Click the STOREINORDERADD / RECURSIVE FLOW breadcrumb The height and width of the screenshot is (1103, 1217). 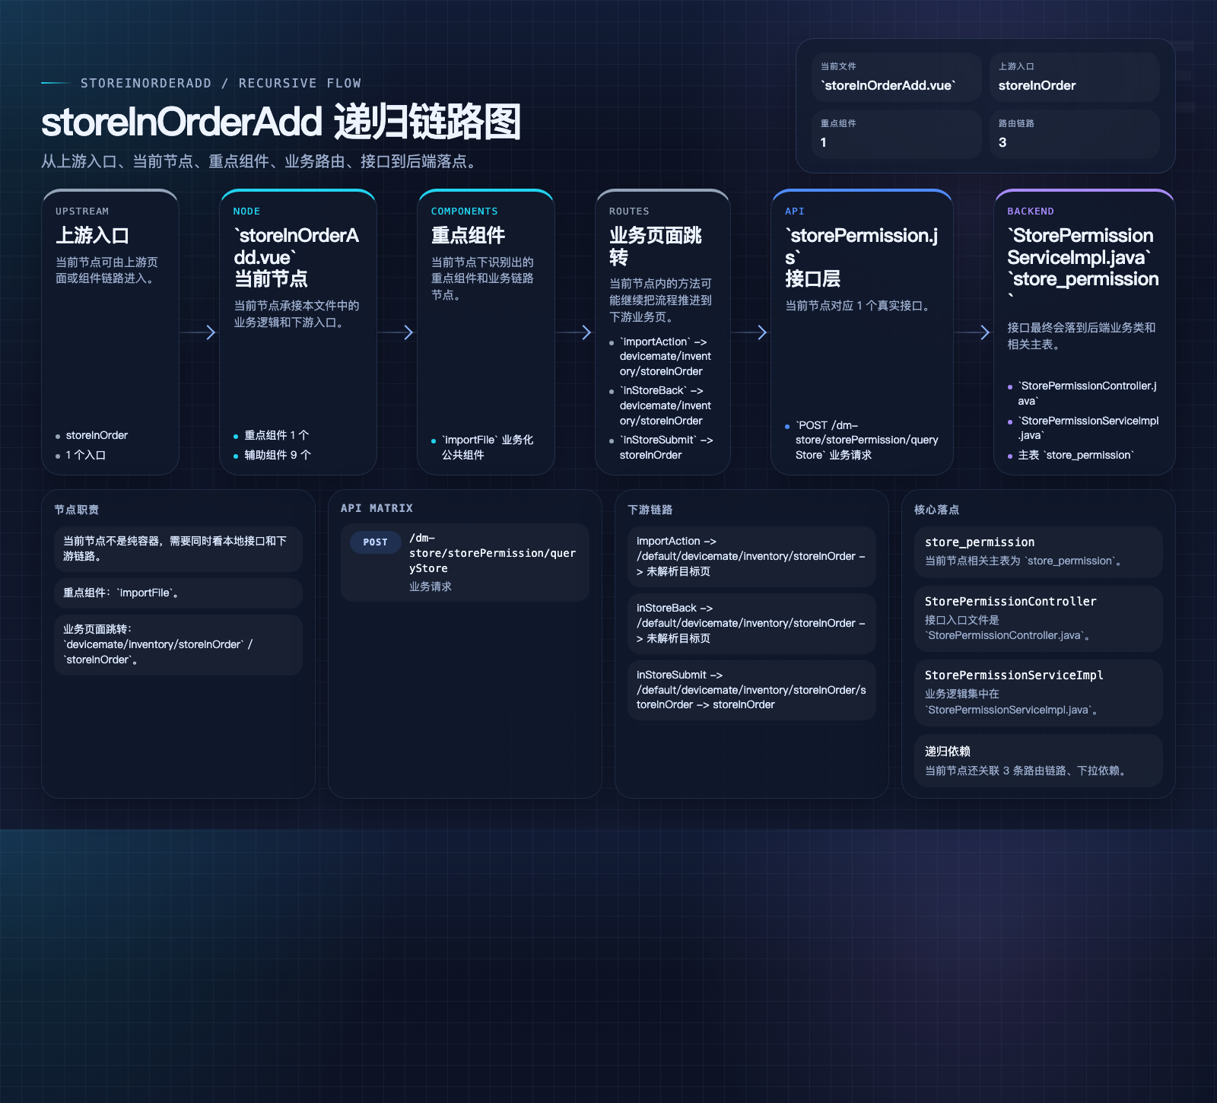[221, 83]
